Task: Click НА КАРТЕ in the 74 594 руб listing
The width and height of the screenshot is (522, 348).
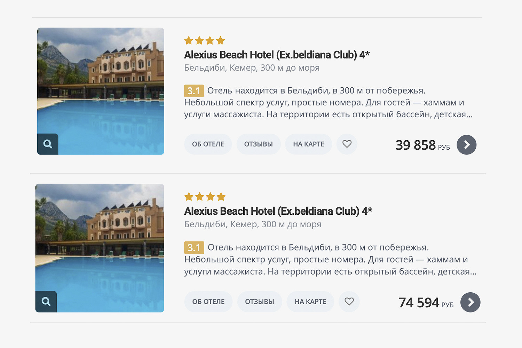Action: tap(310, 302)
